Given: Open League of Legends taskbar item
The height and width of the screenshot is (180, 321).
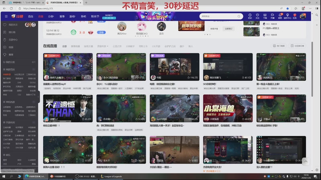Looking at the screenshot, I should coord(112,176).
